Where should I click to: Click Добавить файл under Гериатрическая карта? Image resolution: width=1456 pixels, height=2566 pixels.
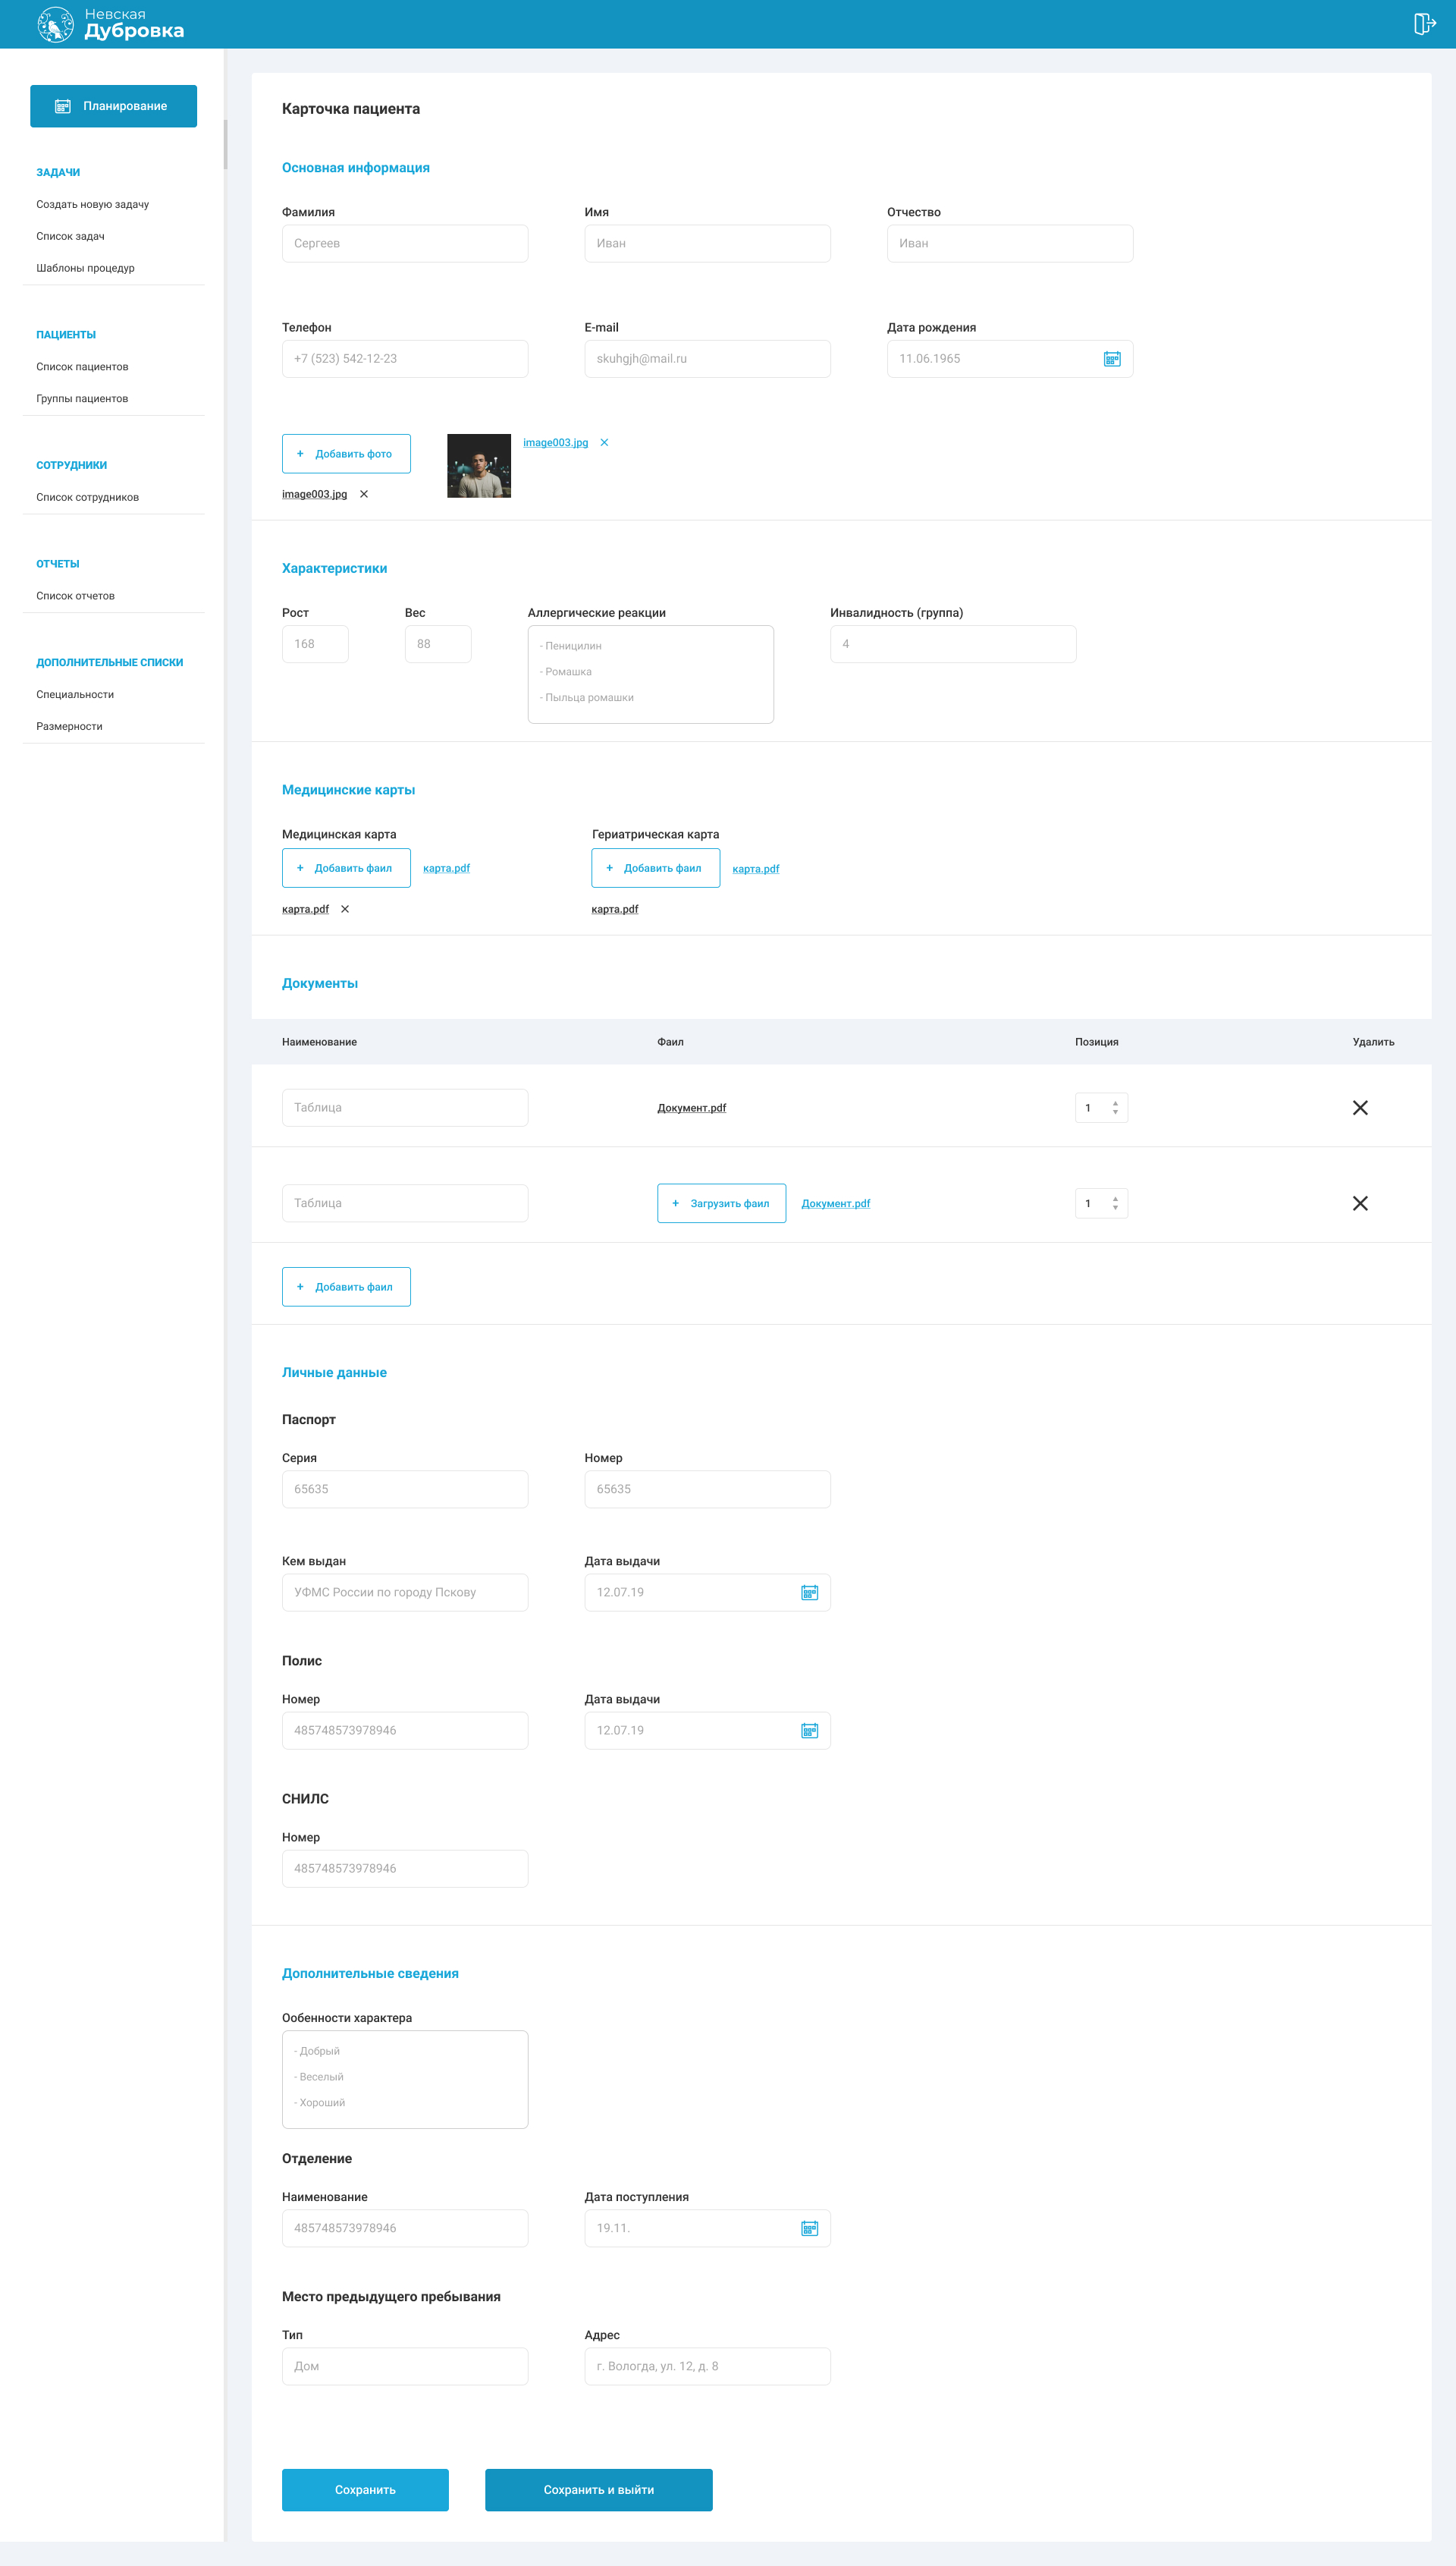(x=655, y=868)
